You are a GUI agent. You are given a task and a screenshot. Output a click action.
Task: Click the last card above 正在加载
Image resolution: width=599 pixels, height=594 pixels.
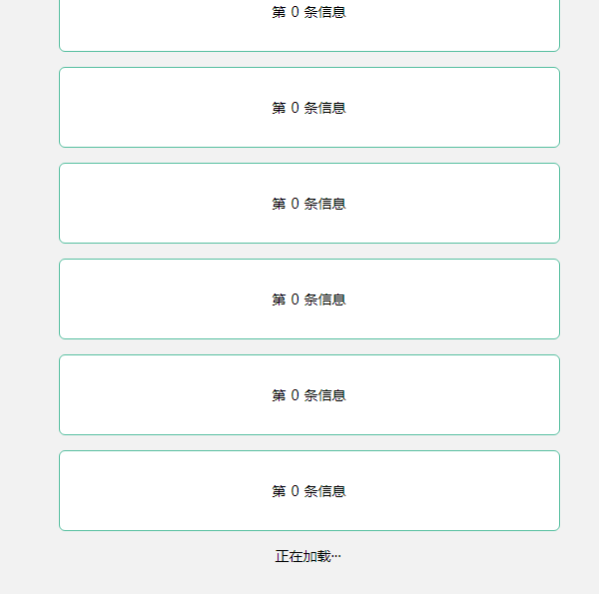click(309, 491)
